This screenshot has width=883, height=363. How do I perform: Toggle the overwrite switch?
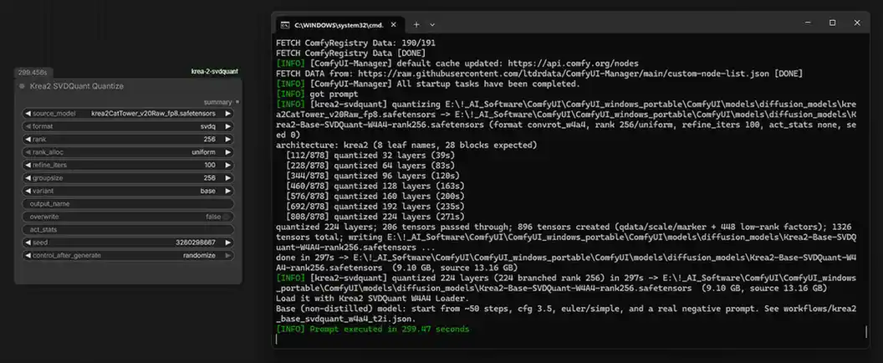pos(226,217)
